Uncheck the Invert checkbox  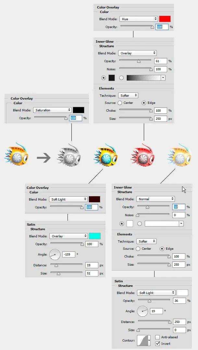click(157, 343)
